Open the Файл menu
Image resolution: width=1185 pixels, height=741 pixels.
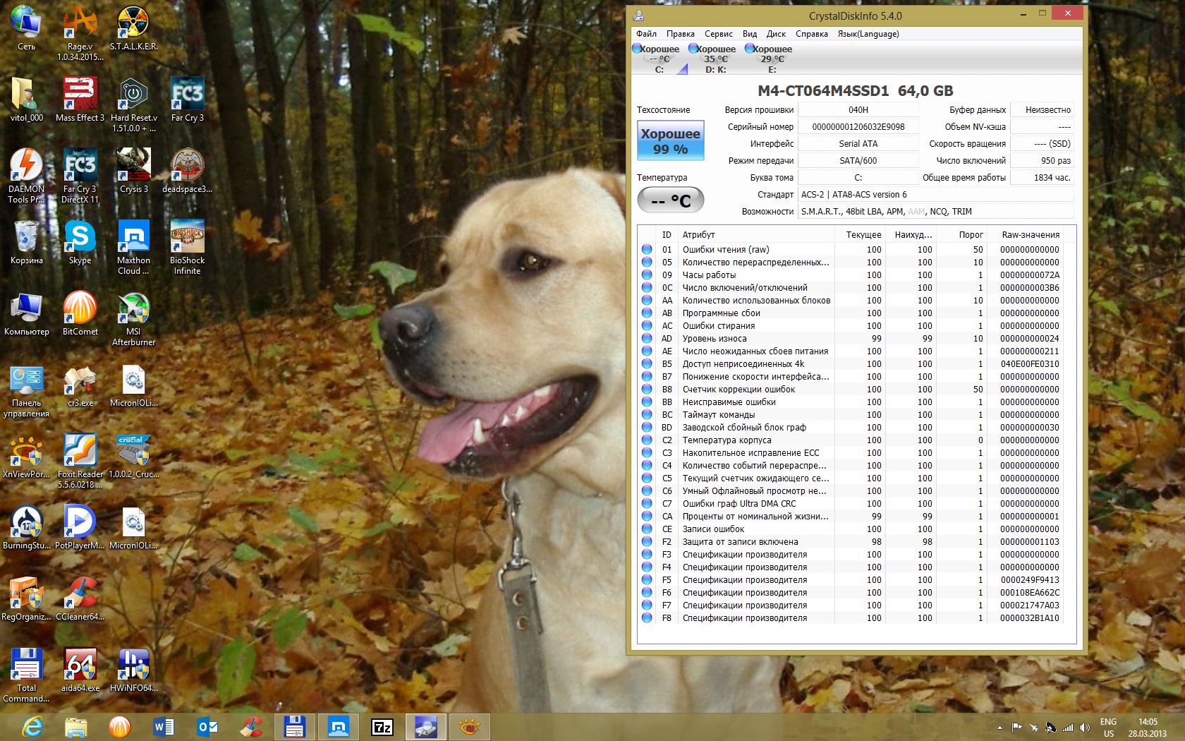point(646,34)
